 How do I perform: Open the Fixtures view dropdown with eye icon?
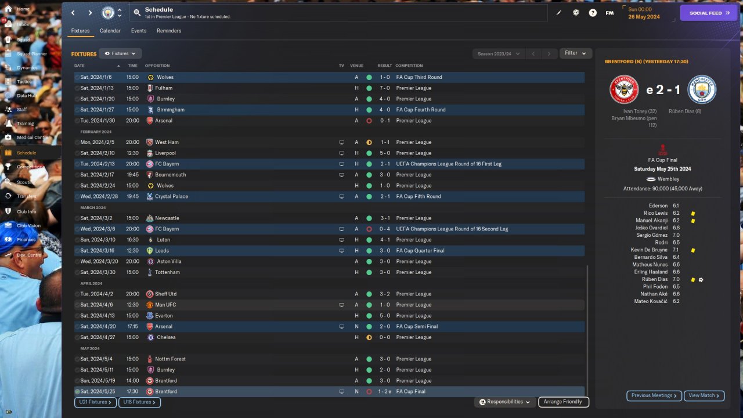(x=120, y=53)
